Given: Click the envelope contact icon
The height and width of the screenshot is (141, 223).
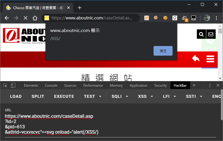Looking at the screenshot, I should point(211,34).
